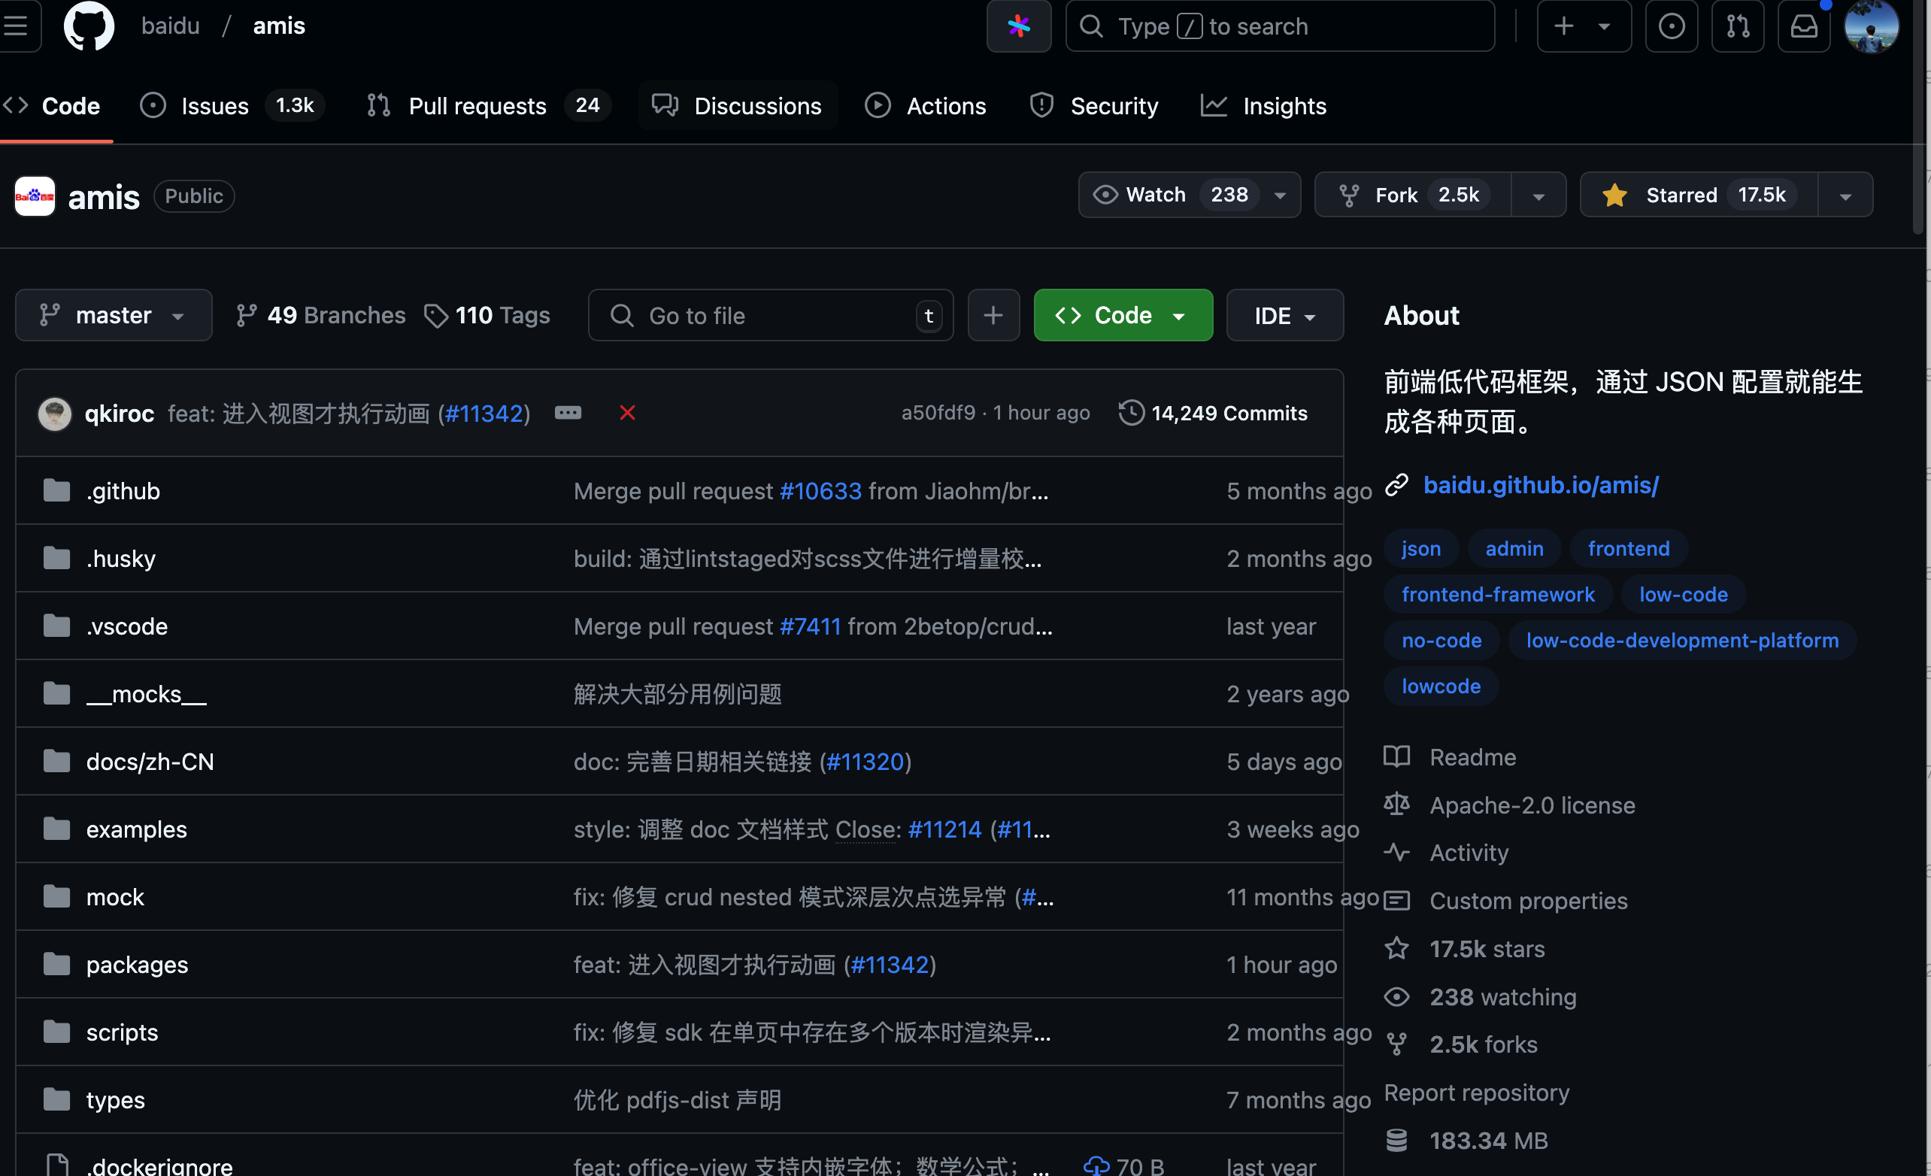Click the Type / to search box
Screen dimensions: 1931x1176
tap(1281, 26)
